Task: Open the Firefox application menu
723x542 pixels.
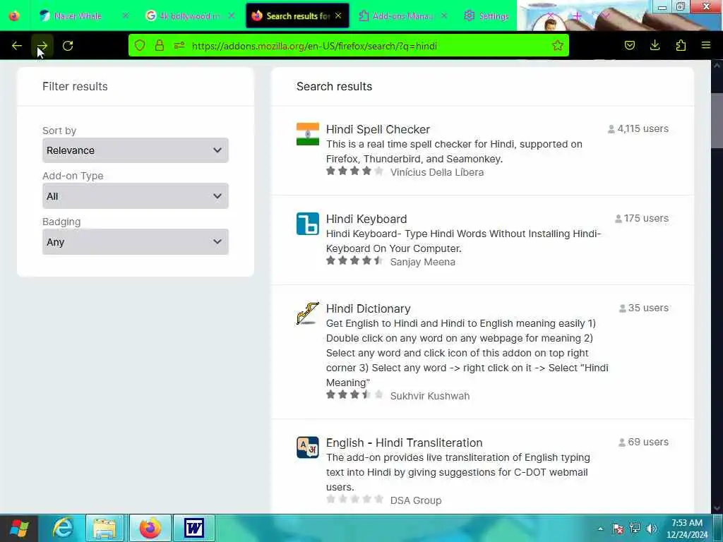Action: 706,45
